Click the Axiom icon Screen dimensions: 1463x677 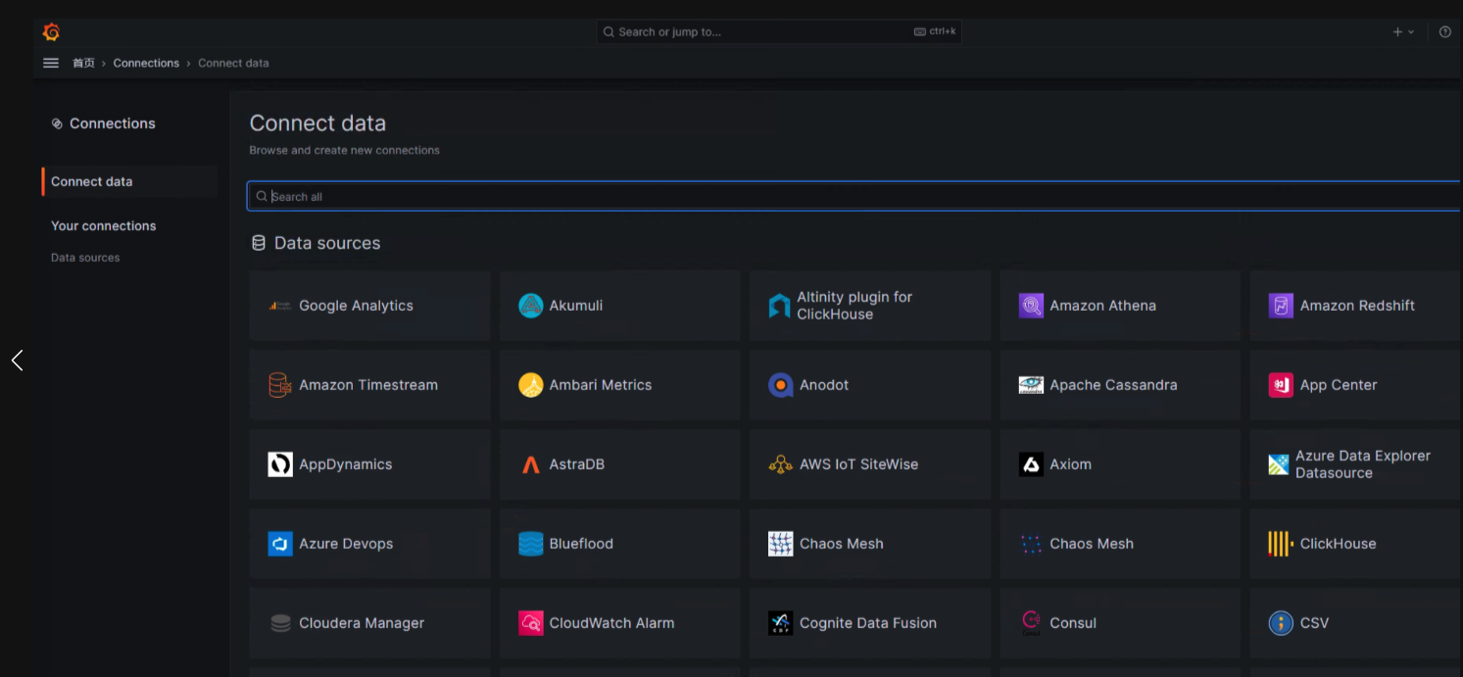1031,464
